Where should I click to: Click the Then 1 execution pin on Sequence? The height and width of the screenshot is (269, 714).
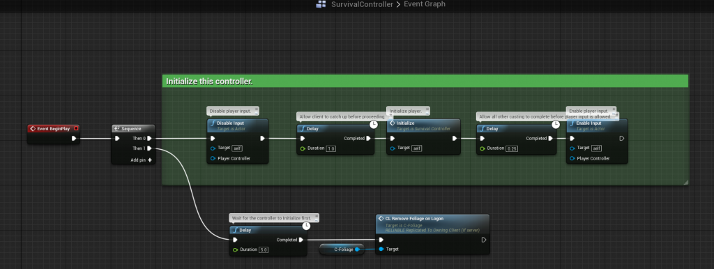[149, 148]
